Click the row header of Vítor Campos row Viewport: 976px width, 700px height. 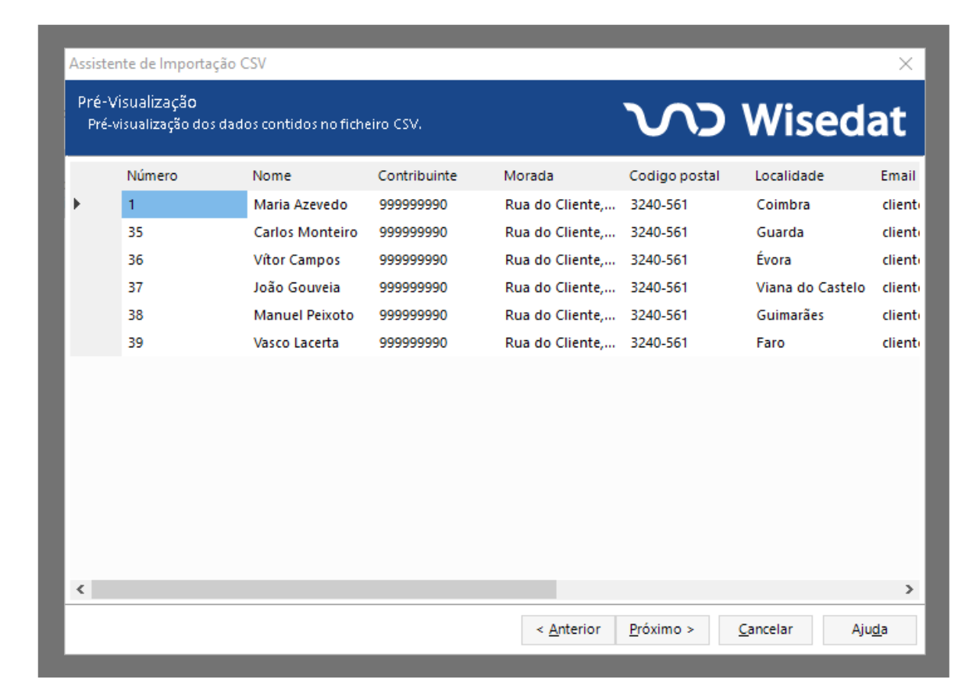[x=95, y=261]
